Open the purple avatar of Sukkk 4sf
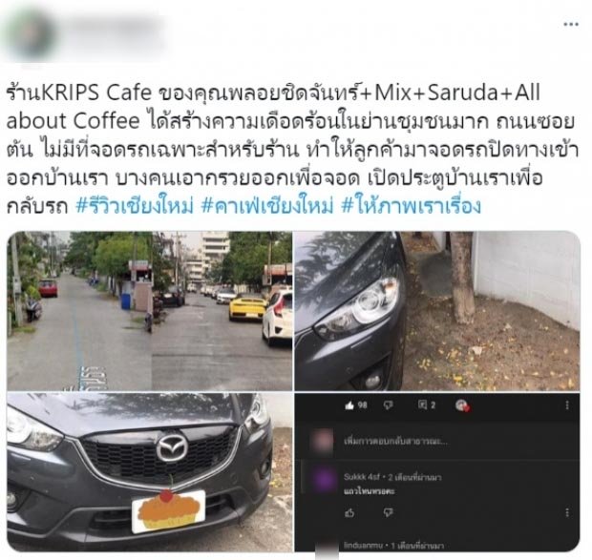Viewport: 592px width, 560px height. point(323,481)
